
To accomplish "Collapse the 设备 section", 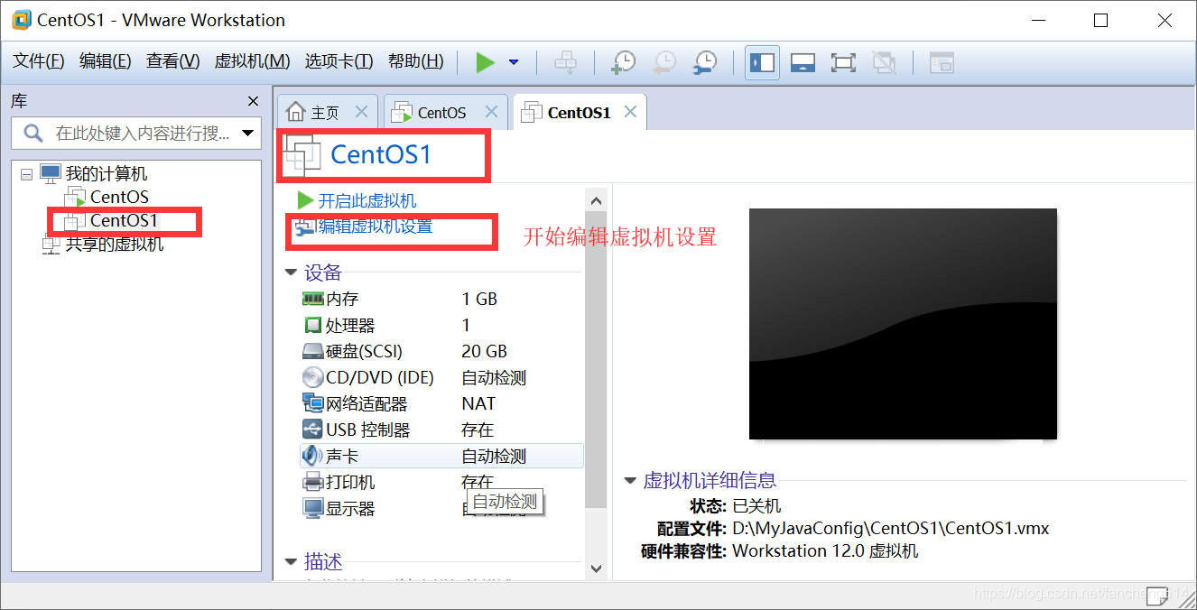I will click(x=291, y=273).
